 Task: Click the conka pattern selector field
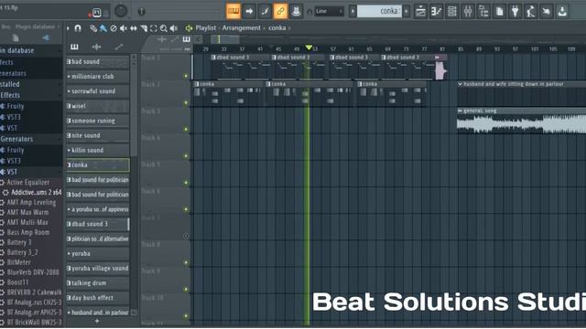click(x=379, y=11)
